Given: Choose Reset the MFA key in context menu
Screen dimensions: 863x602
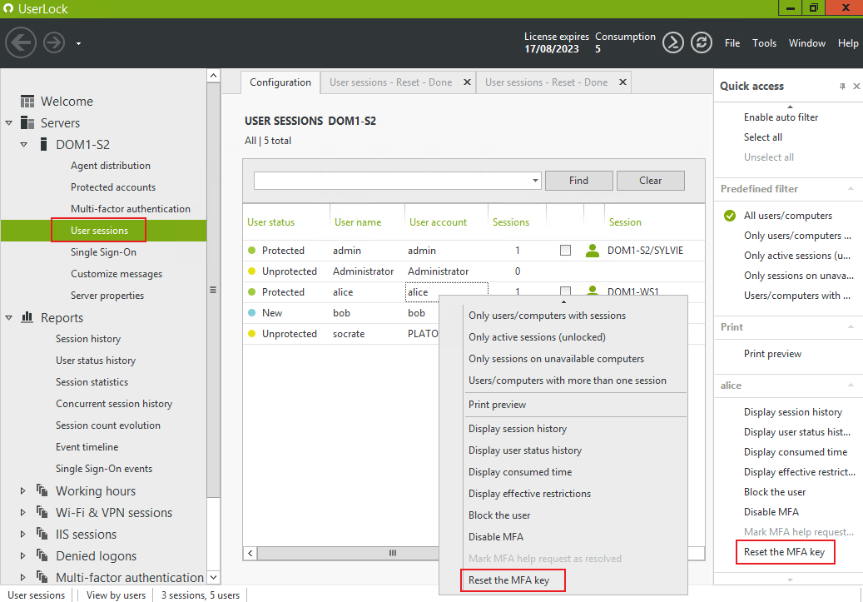Looking at the screenshot, I should click(x=508, y=580).
